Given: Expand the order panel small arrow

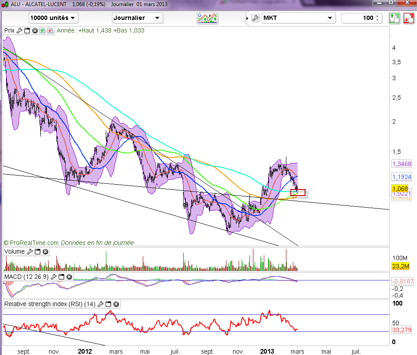Looking at the screenshot, I should tap(247, 18).
